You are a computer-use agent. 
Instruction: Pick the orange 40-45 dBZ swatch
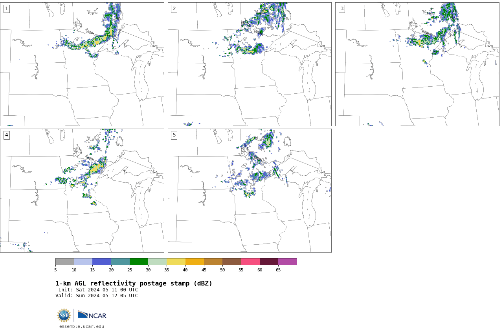[195, 262]
